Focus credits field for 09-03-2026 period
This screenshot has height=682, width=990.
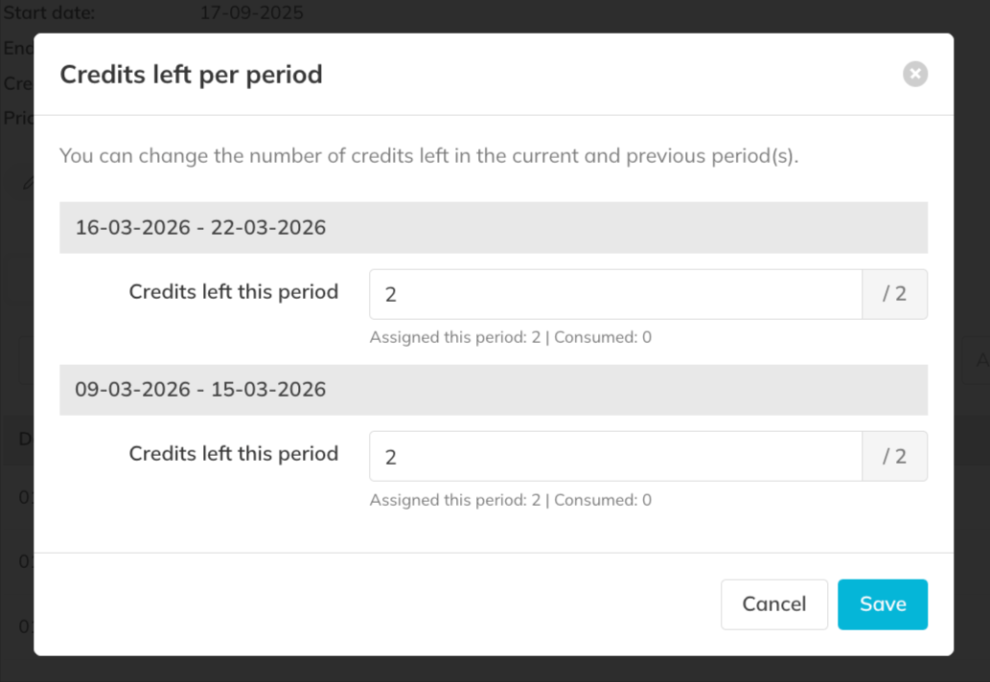(615, 457)
